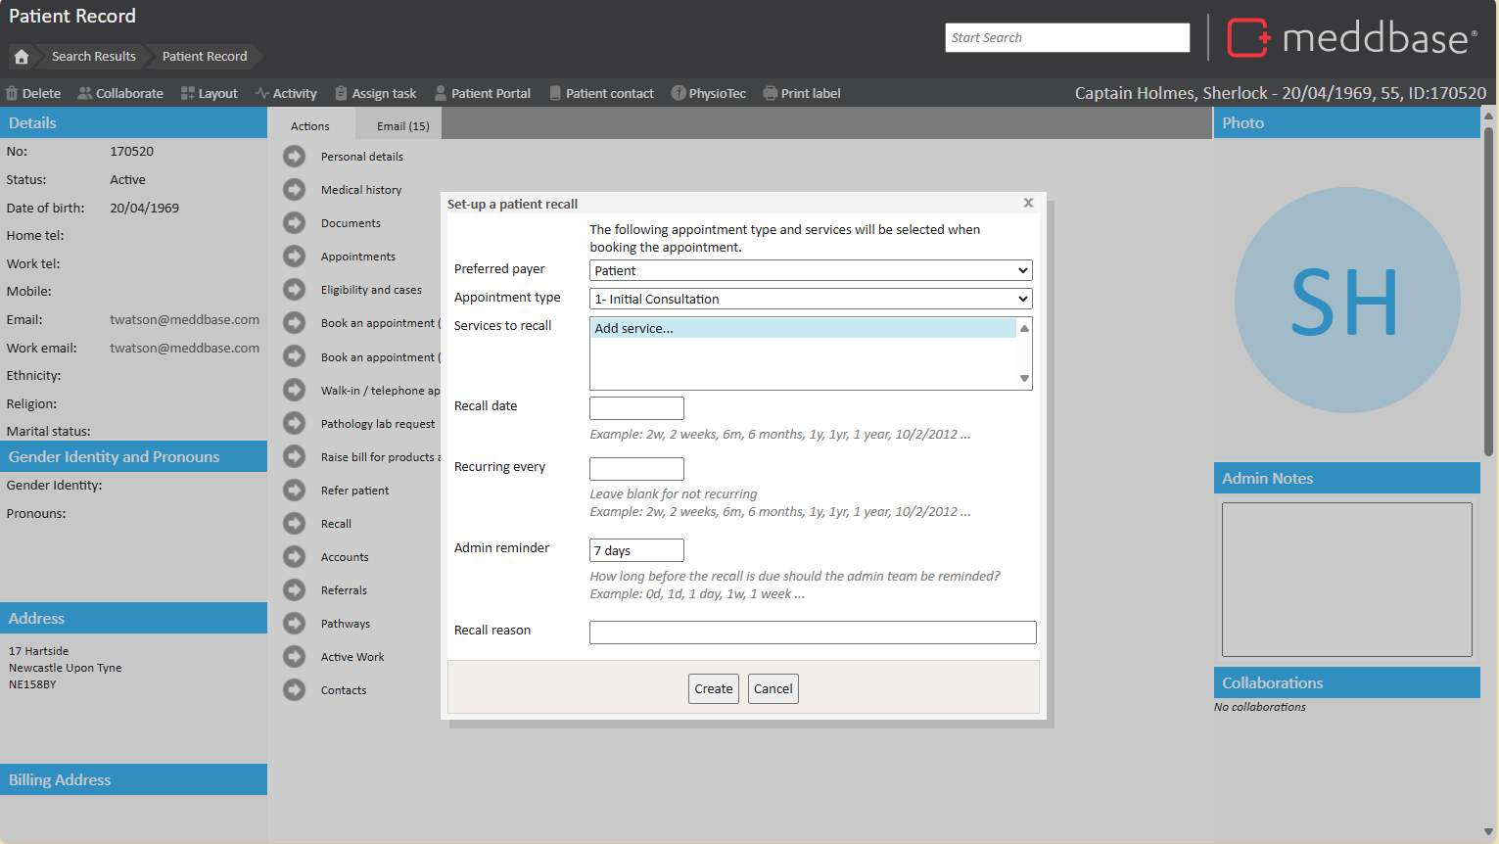Click the Print label icon

(771, 94)
